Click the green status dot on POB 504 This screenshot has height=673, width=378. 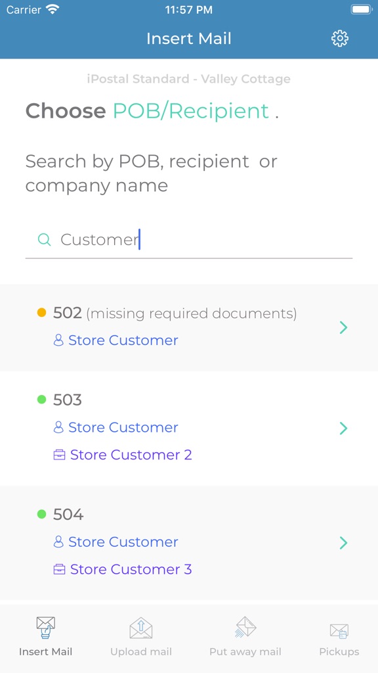coord(41,514)
